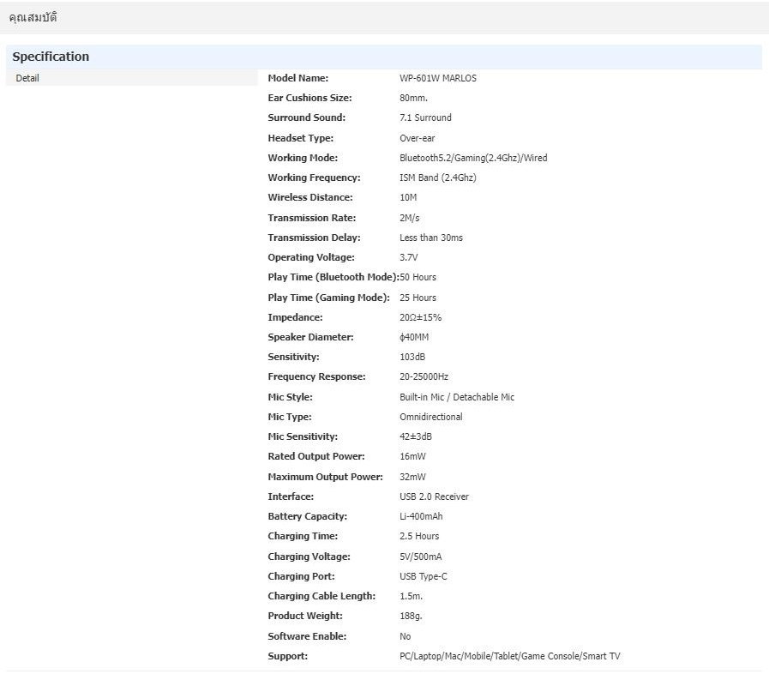The height and width of the screenshot is (674, 769).
Task: Click the 7.1 Surround value
Action: coord(425,117)
